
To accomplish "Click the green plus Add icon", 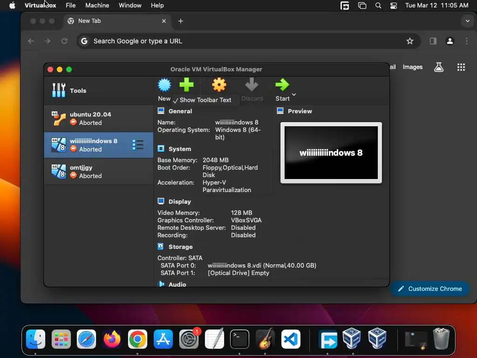I will click(x=186, y=85).
